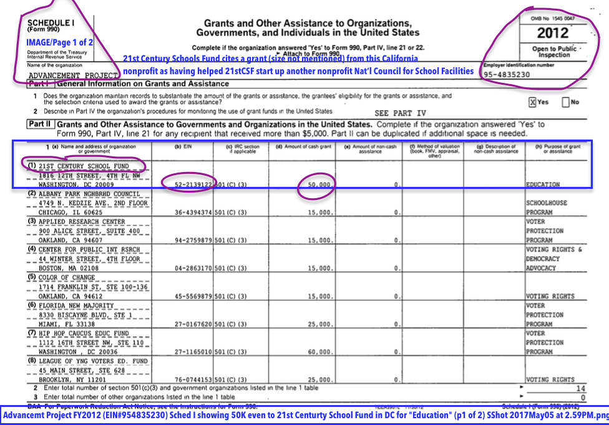Viewport: 609px width, 425px height.
Task: Click the 60,000 grant amount for Hip Hop Caucus
Action: click(319, 351)
